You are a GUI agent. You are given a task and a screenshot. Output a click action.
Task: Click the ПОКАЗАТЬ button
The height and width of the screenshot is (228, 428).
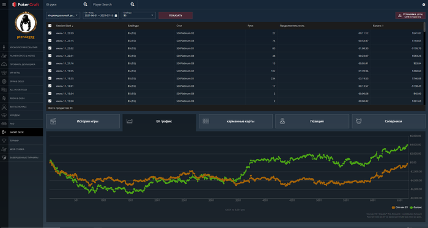(175, 15)
